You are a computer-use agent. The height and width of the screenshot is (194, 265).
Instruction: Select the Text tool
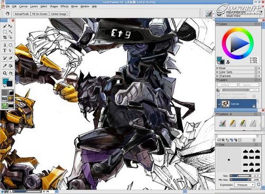5,50
